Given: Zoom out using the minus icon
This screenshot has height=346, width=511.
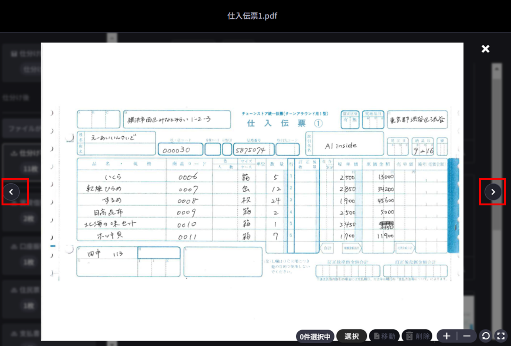Looking at the screenshot, I should [x=467, y=336].
